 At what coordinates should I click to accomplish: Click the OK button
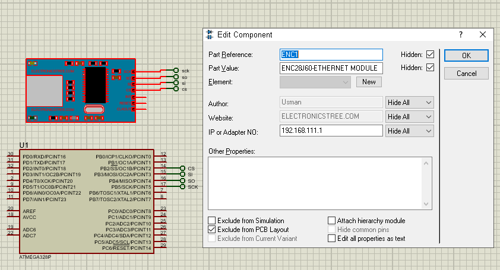coord(466,55)
